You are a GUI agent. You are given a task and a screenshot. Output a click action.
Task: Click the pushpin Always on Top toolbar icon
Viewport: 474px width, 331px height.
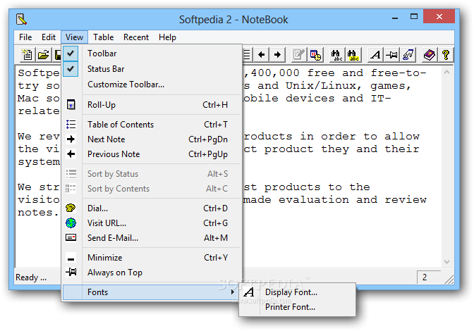click(391, 55)
